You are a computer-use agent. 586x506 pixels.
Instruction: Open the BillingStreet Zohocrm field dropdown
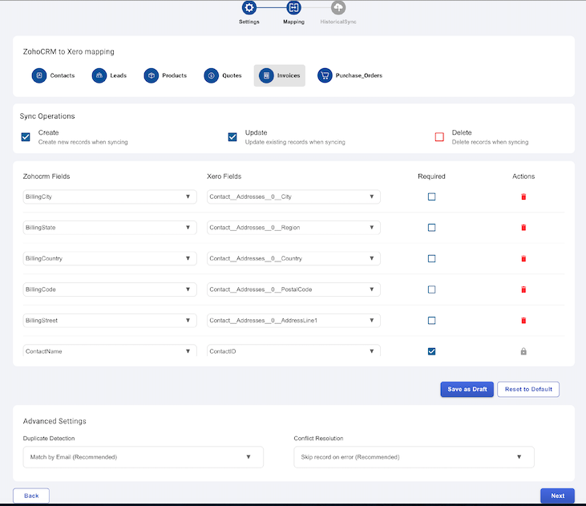[x=110, y=321]
